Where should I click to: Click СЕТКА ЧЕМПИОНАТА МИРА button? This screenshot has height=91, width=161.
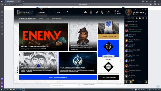tap(58, 77)
